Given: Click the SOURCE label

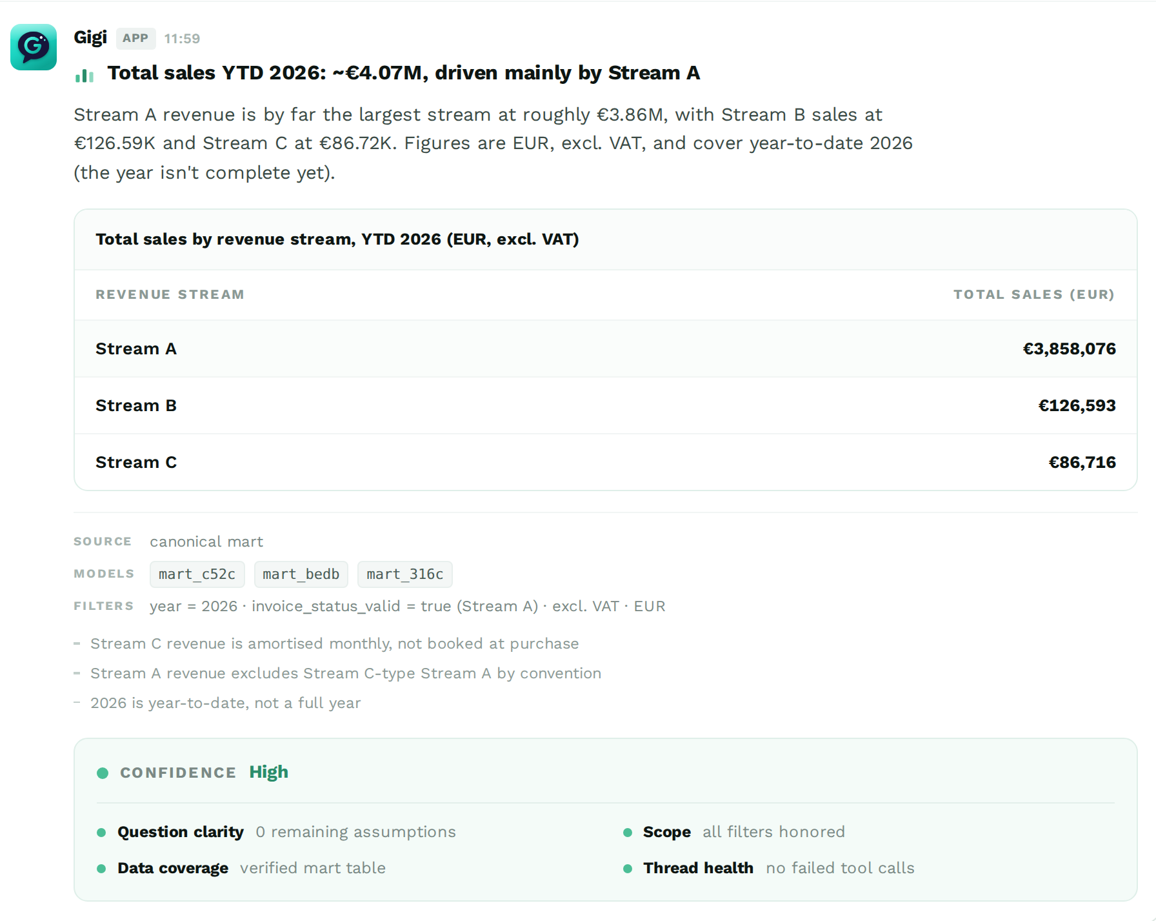Looking at the screenshot, I should point(103,542).
